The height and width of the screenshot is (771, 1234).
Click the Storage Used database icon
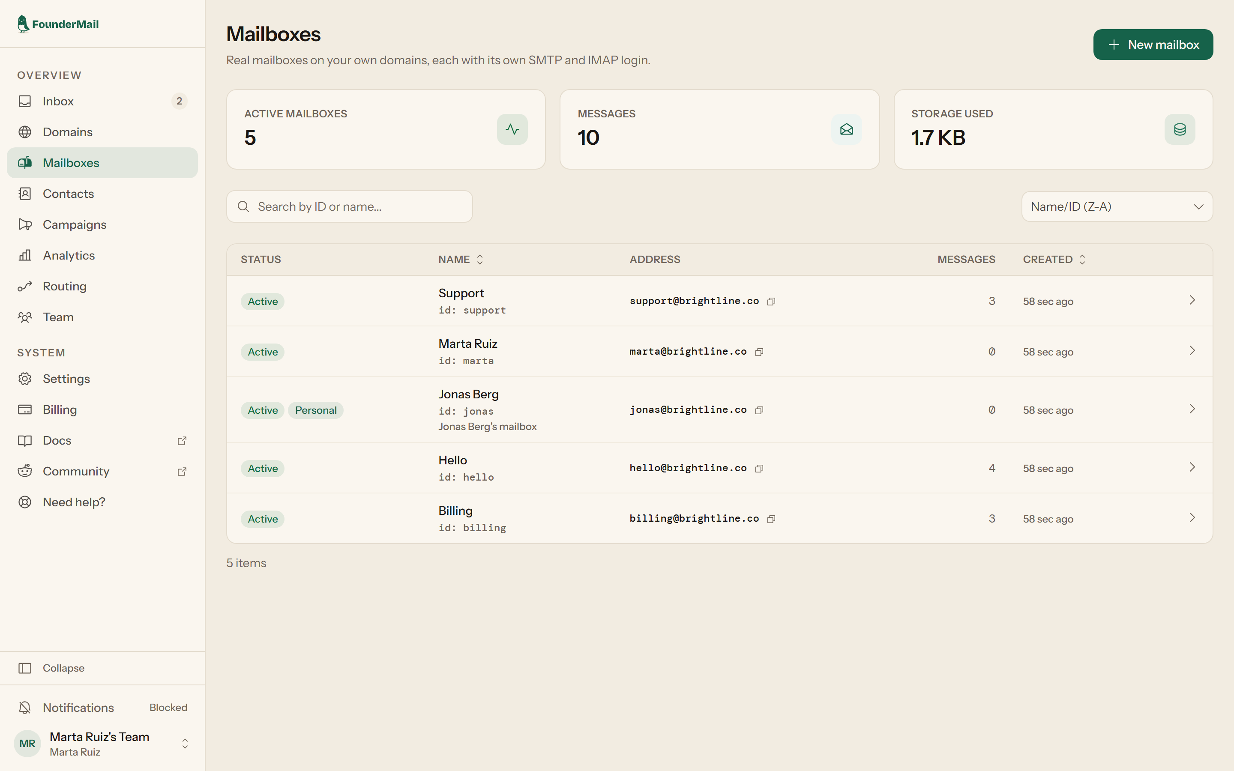[x=1180, y=129]
